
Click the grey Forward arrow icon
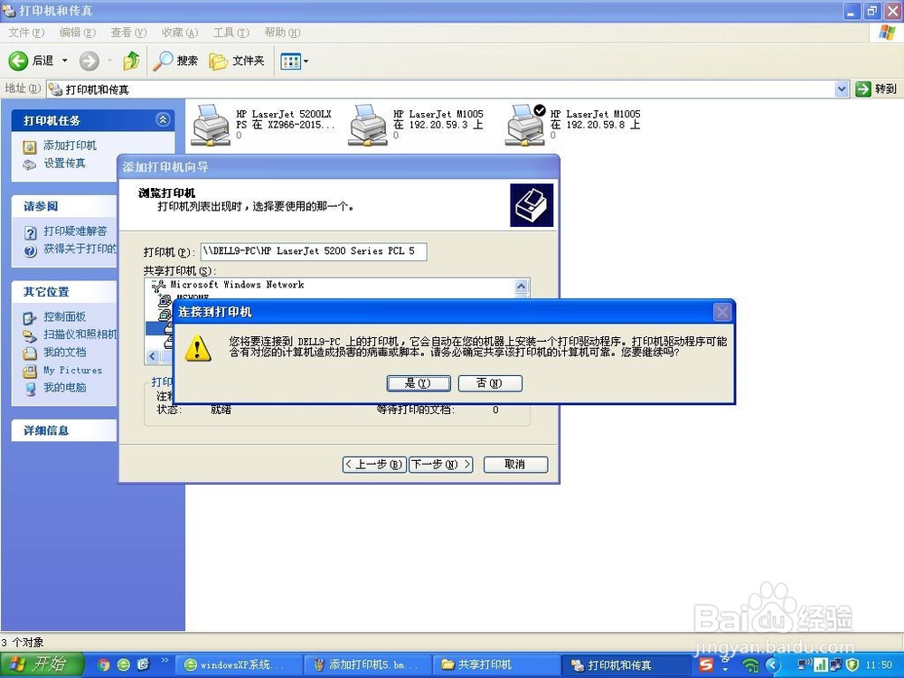click(89, 61)
